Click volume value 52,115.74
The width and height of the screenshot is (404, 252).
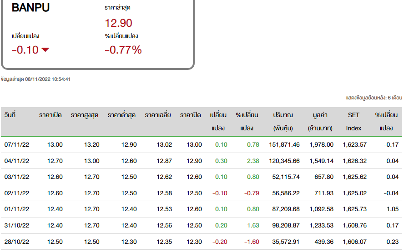click(x=286, y=177)
